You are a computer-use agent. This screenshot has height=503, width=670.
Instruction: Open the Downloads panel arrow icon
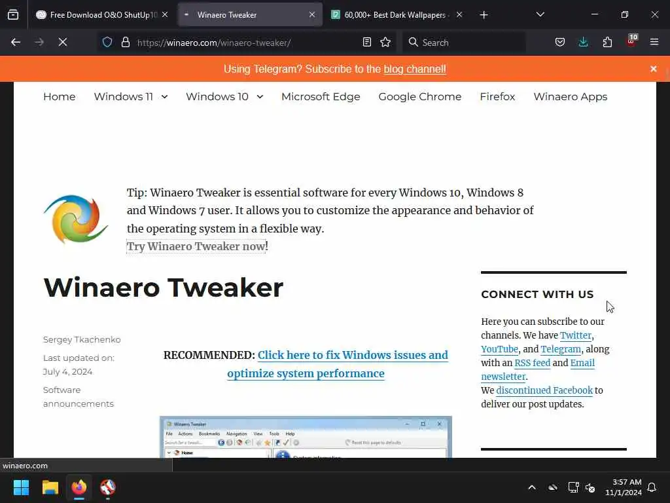[x=583, y=43]
